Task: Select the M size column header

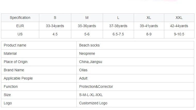Action: coord(87,18)
